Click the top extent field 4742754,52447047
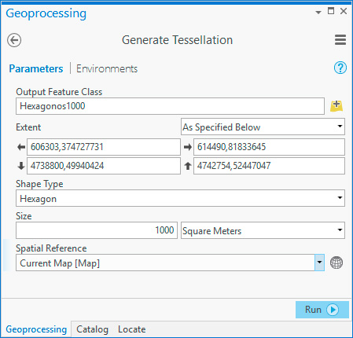This screenshot has width=353, height=338. point(269,166)
